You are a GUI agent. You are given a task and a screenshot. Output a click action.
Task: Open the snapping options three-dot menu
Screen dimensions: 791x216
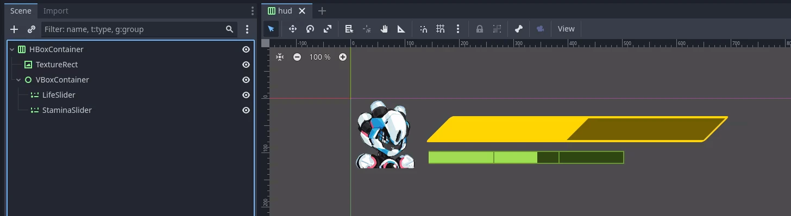(458, 29)
